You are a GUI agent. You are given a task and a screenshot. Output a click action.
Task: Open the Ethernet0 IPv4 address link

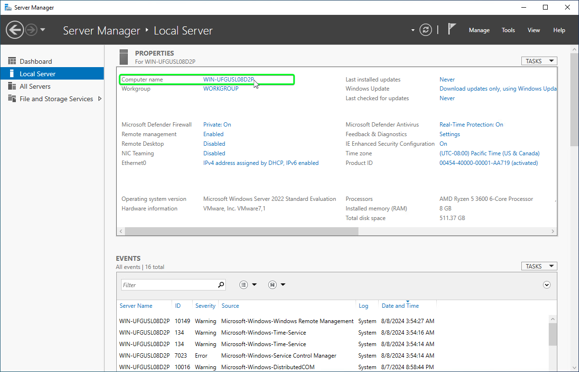tap(261, 163)
